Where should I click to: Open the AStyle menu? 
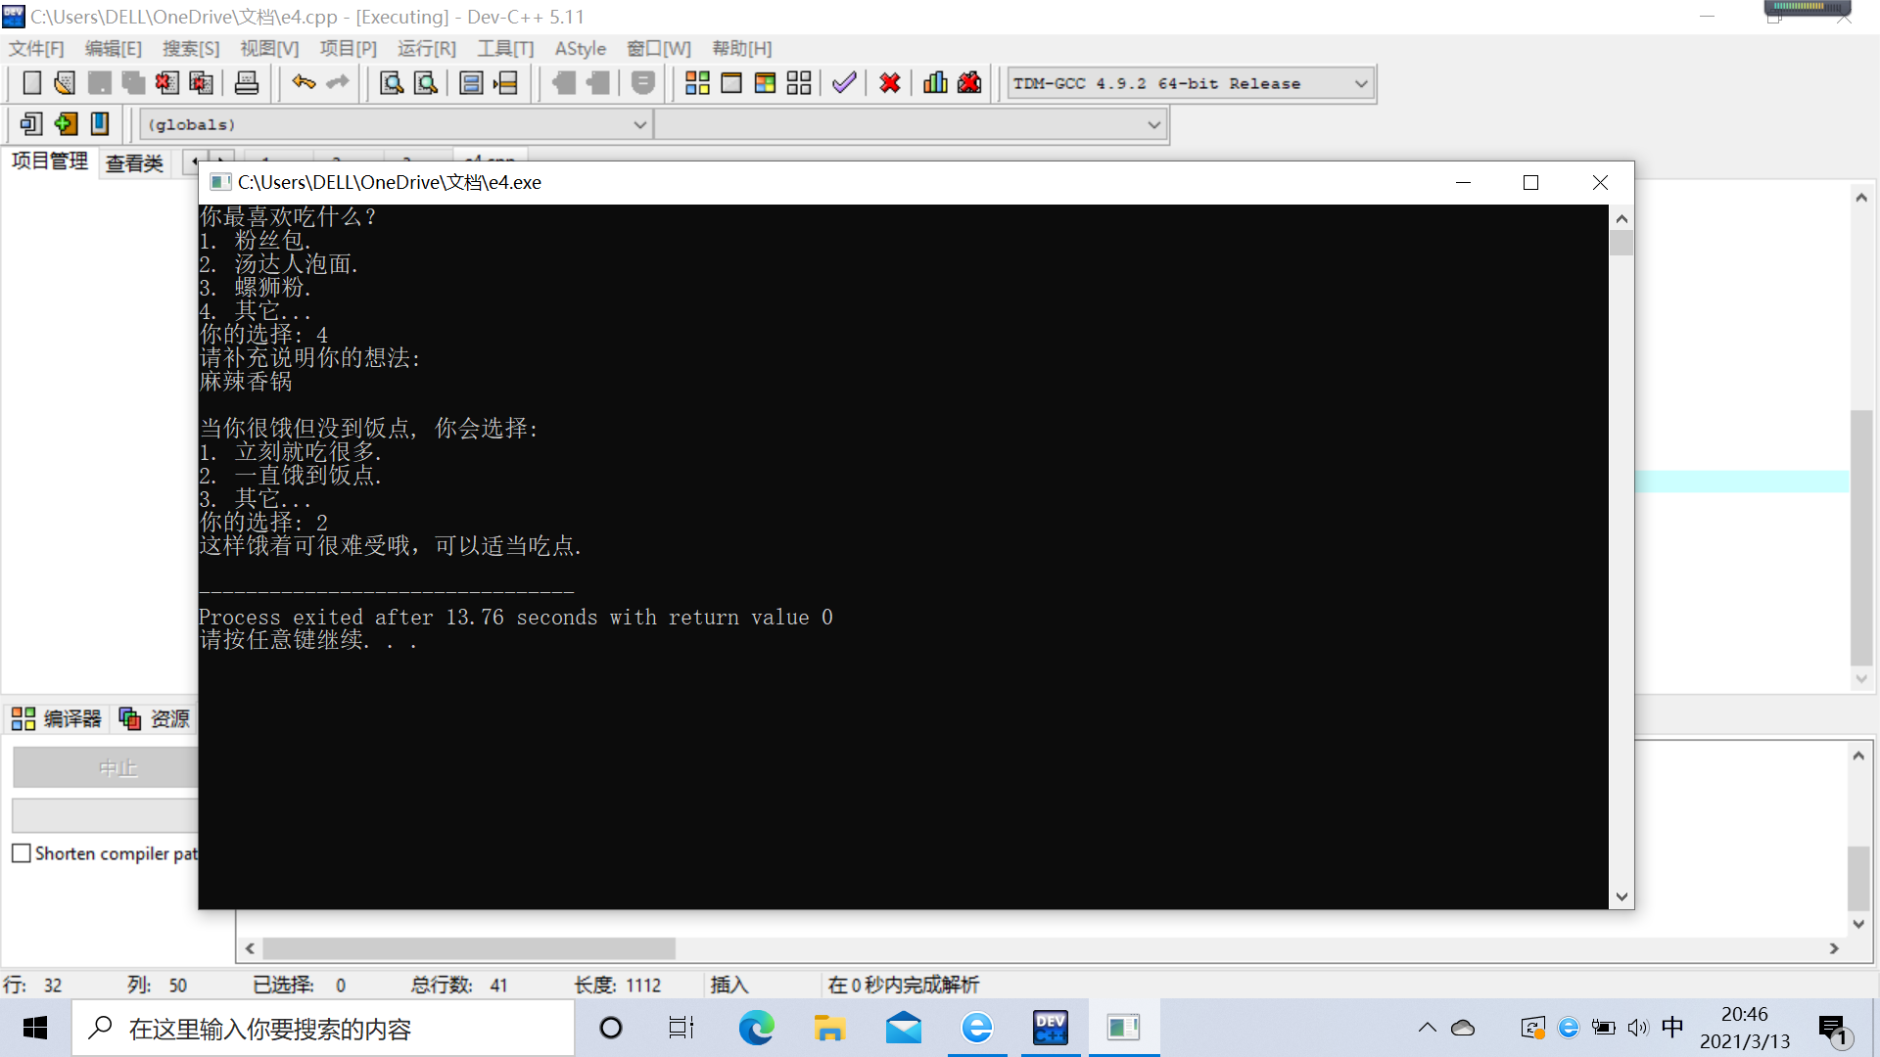point(581,49)
